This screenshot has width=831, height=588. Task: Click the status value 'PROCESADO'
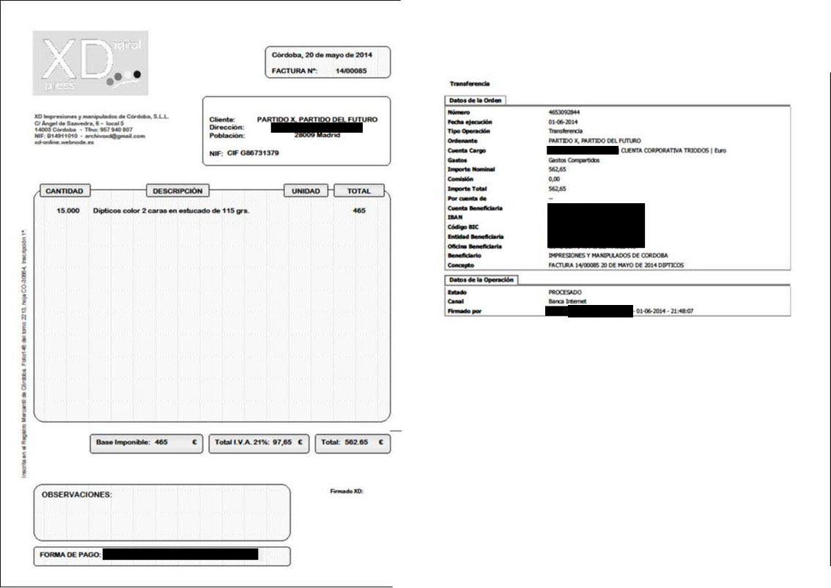click(565, 293)
